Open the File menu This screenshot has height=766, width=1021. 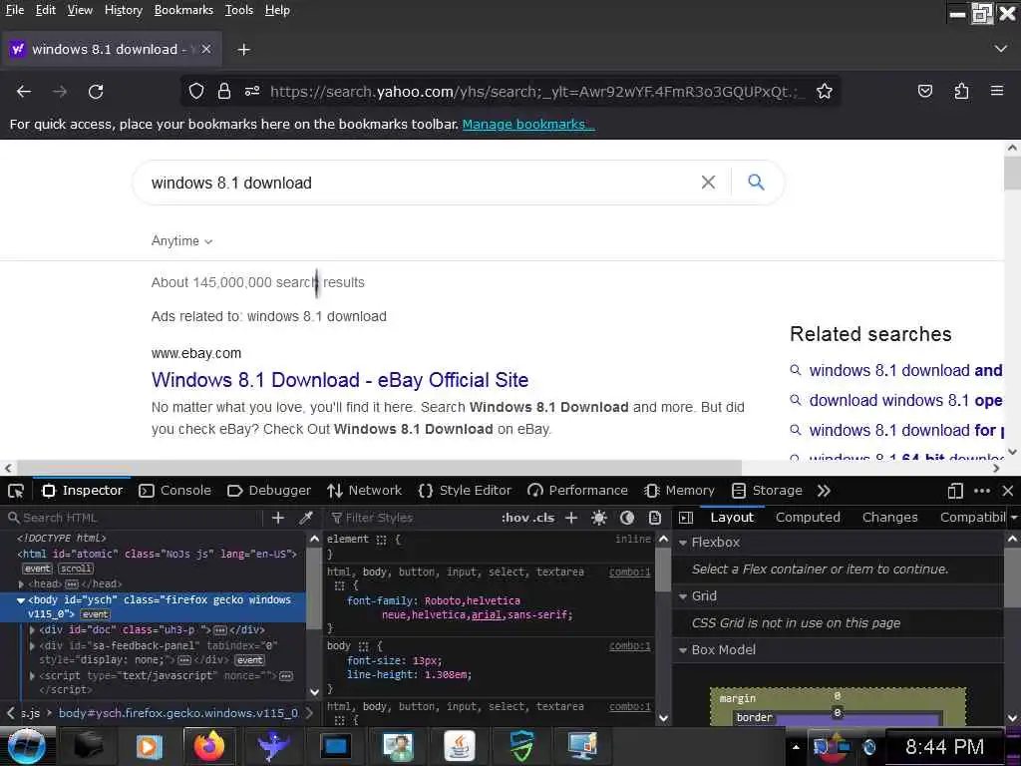(x=14, y=10)
